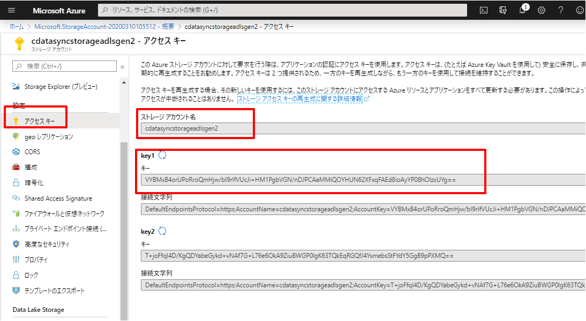
Task: Click the プロパティ bars icon
Action: coord(16,259)
